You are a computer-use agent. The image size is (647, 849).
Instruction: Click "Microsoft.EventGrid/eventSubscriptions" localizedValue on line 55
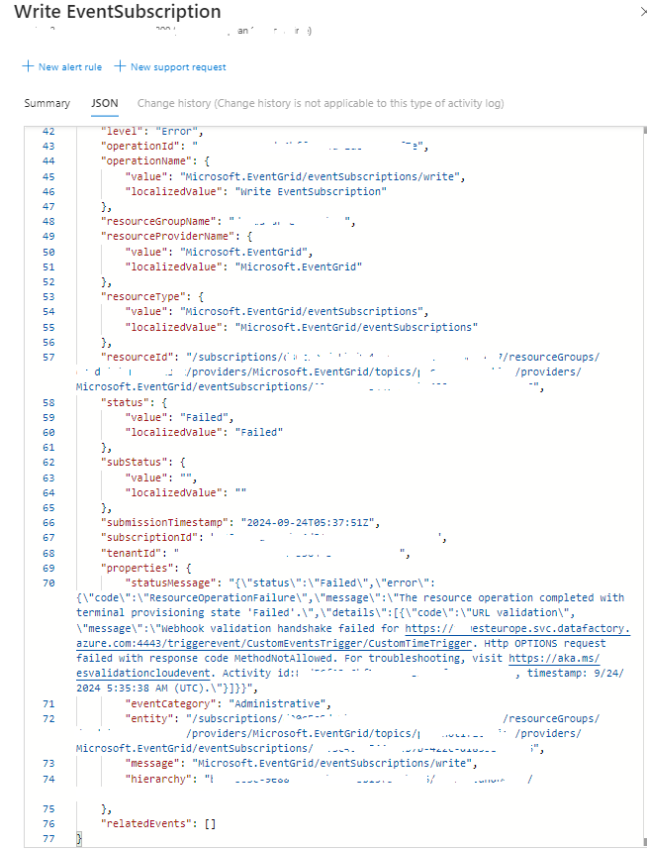(357, 327)
